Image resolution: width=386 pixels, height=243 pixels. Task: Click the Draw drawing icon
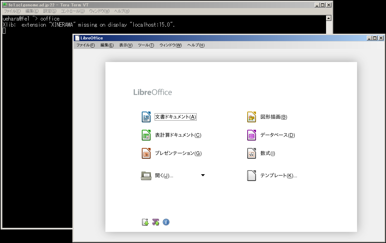click(x=252, y=117)
